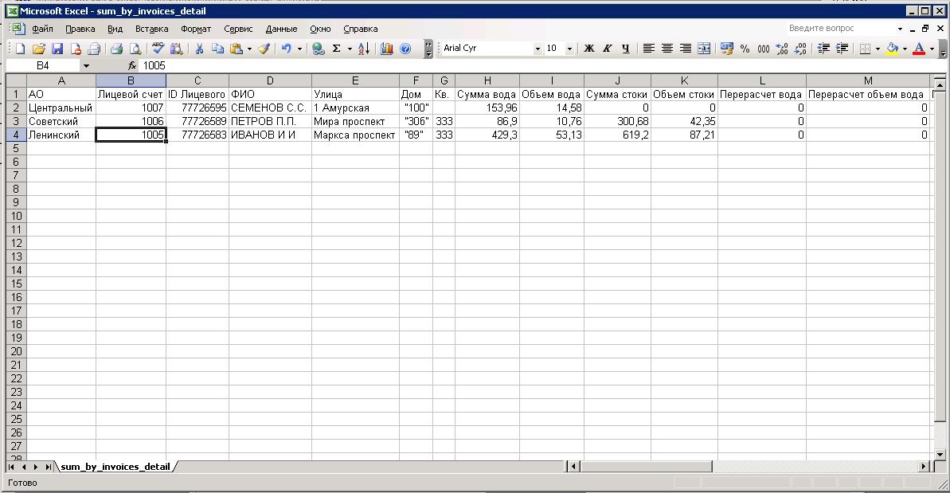Click column header H
The width and height of the screenshot is (950, 493).
487,80
